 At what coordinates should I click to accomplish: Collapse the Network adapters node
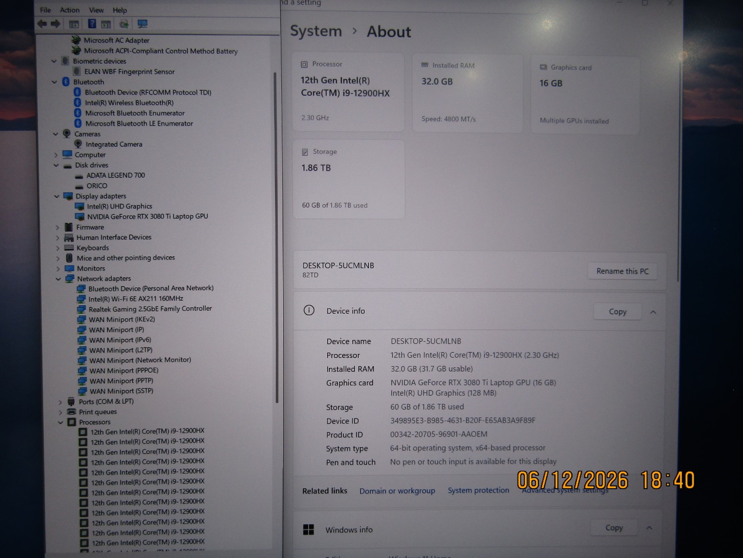pos(58,279)
